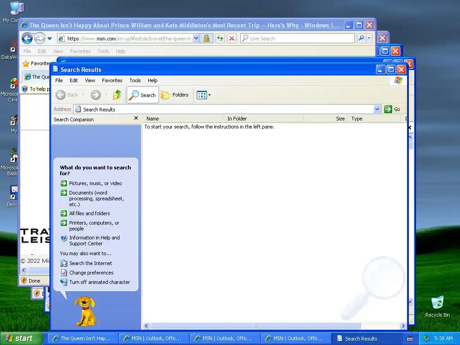Sort results by Size column header

[x=326, y=119]
